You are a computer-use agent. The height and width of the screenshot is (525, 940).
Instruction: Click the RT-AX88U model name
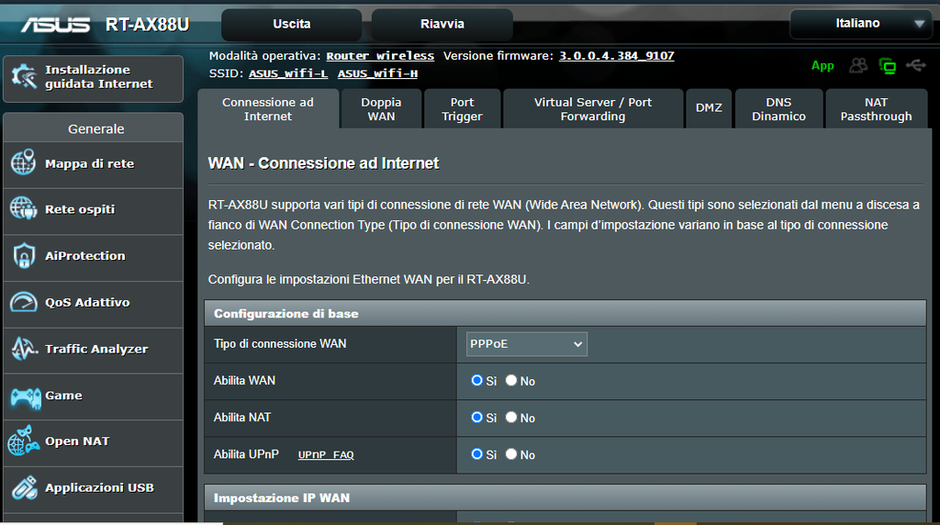click(x=148, y=25)
